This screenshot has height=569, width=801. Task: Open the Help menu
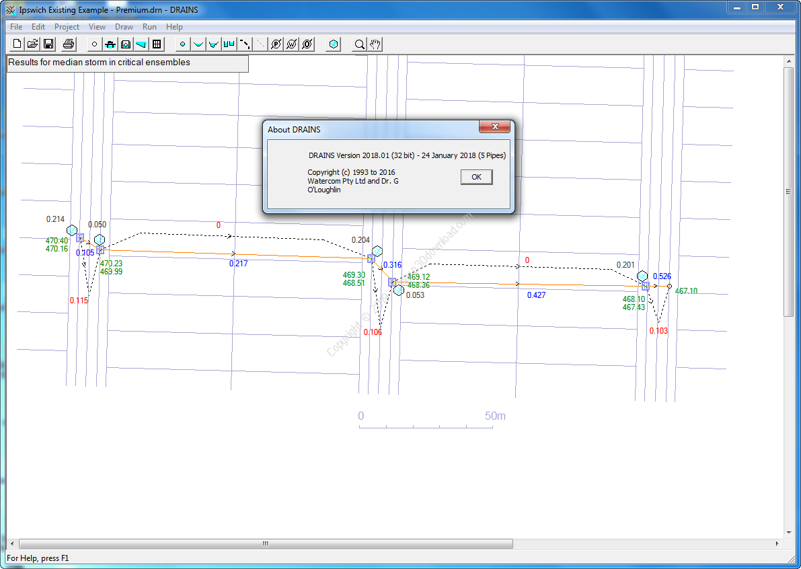coord(174,27)
